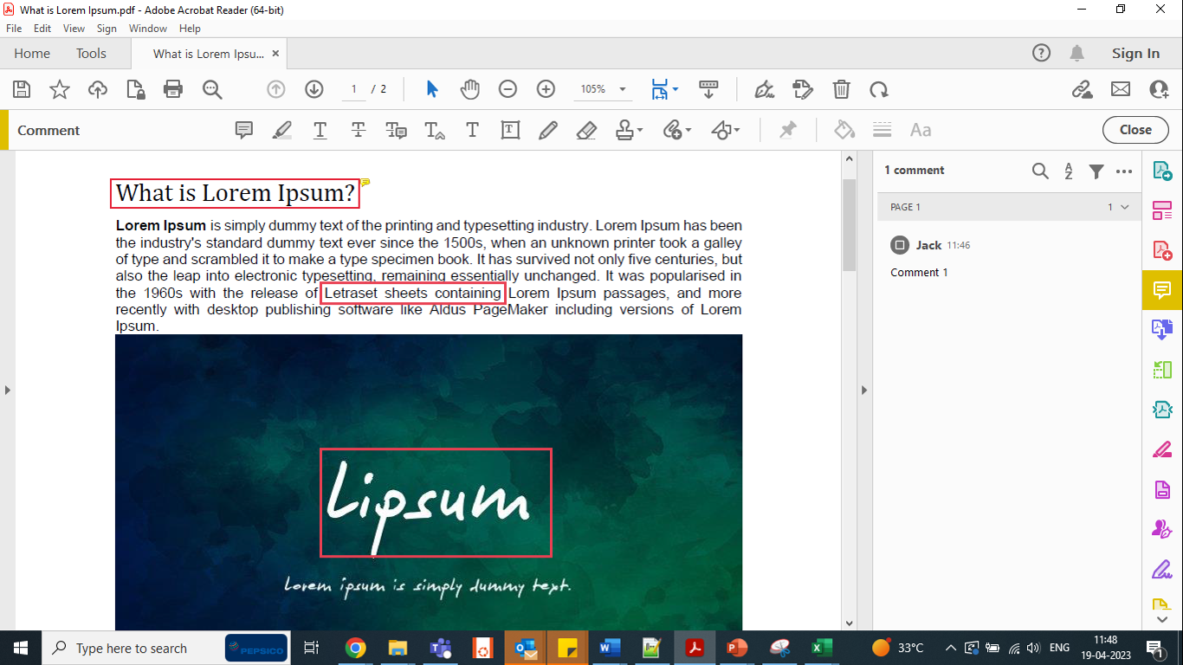
Task: Select the Eraser tool
Action: tap(586, 130)
